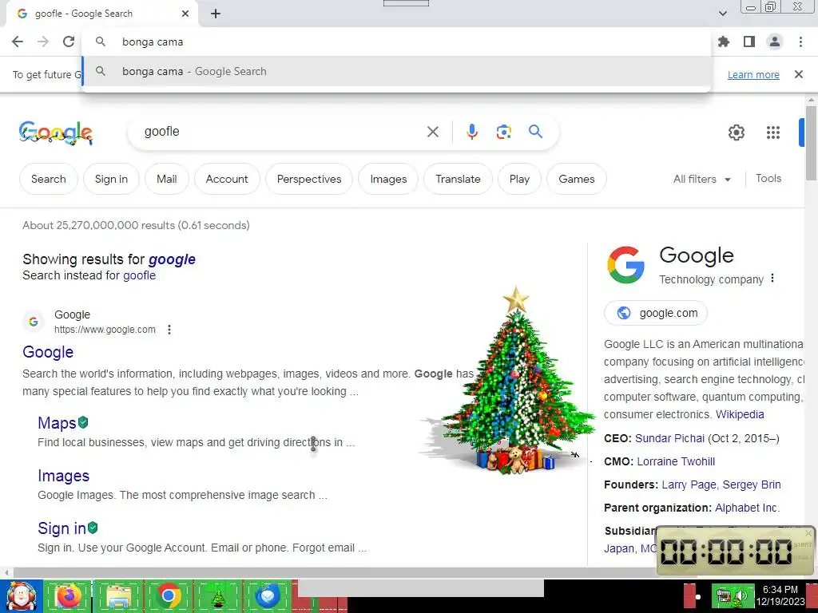Click the google.com knowledge panel button
Viewport: 818px width, 613px height.
pos(656,313)
